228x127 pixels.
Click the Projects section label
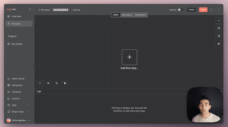coord(12,36)
